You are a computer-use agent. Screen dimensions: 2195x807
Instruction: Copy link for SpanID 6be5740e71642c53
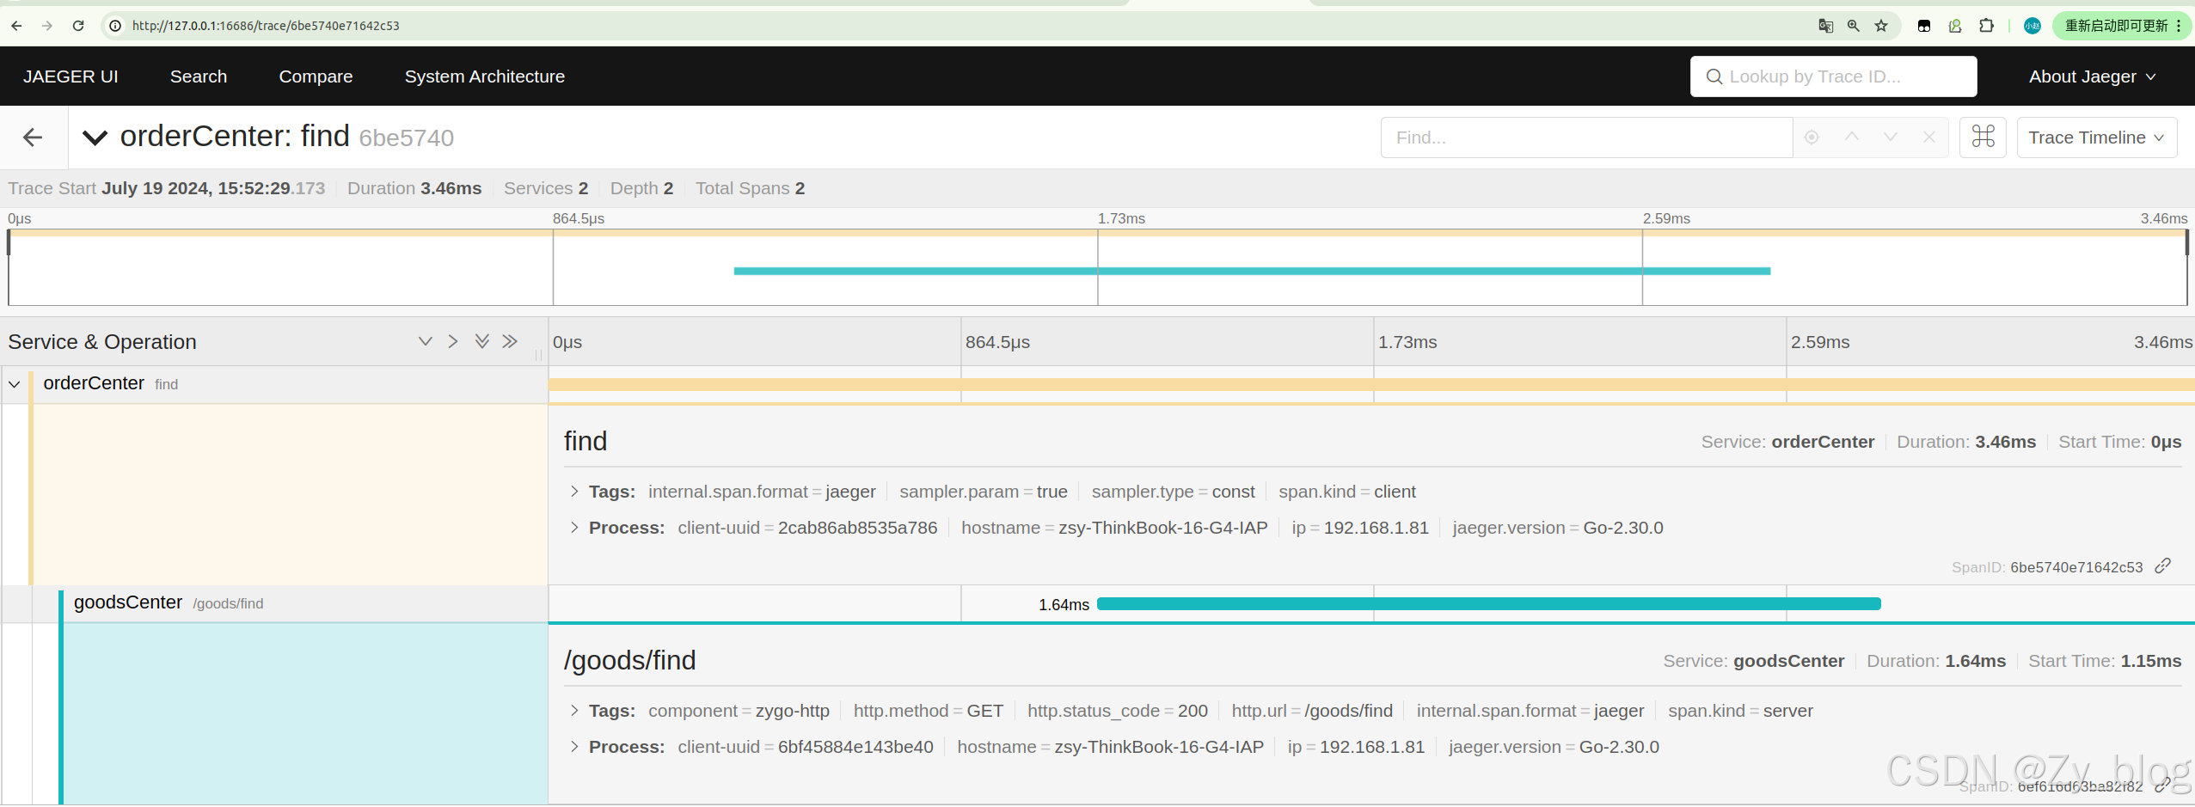pyautogui.click(x=2163, y=566)
